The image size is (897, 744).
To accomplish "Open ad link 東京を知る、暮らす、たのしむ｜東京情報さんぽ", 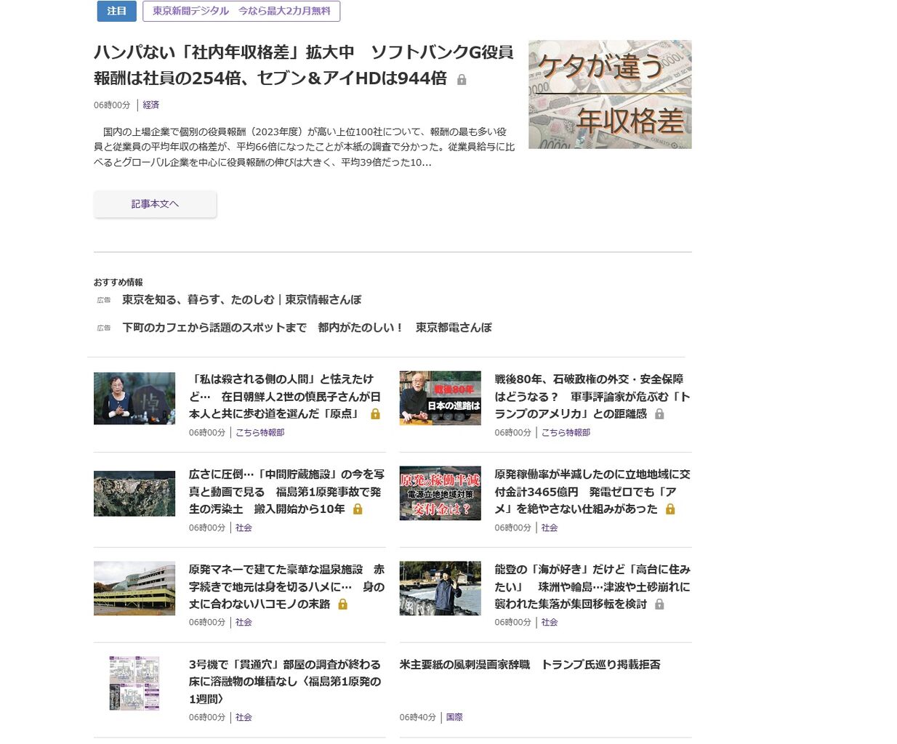I will (241, 299).
